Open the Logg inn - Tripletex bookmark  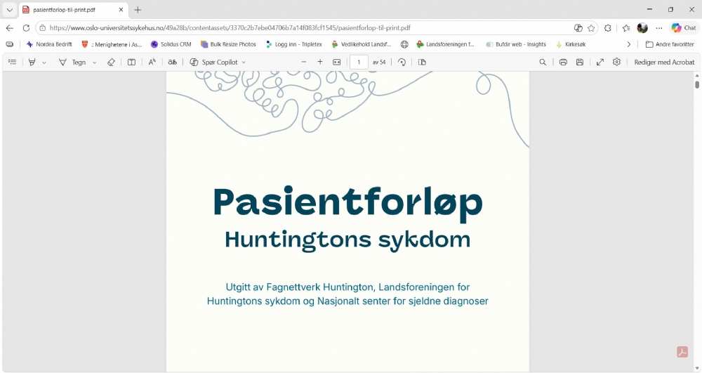293,44
